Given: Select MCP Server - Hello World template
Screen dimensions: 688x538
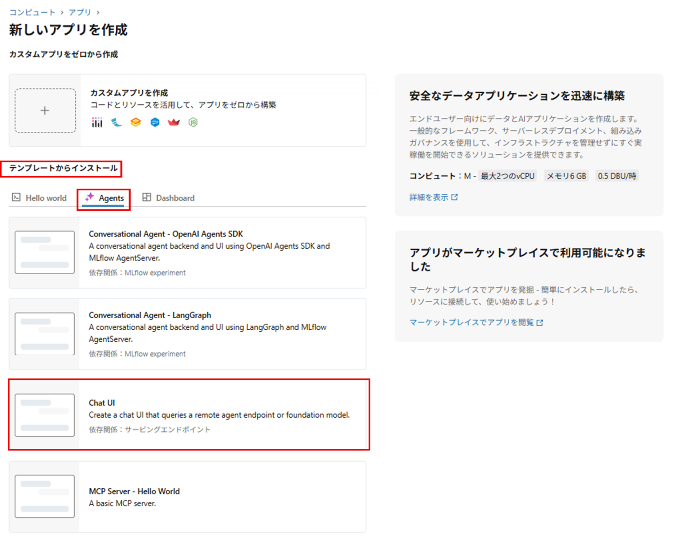Looking at the screenshot, I should click(188, 496).
